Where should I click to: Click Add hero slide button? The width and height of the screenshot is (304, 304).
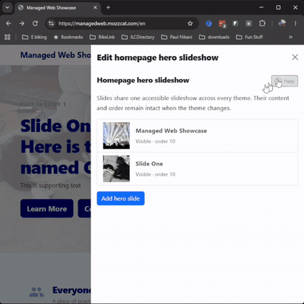[x=121, y=199]
